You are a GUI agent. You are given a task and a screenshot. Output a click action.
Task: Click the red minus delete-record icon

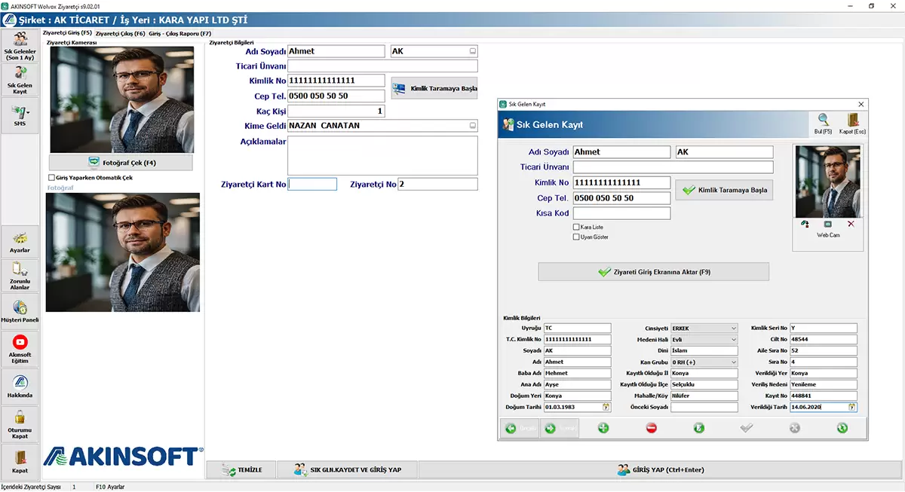point(652,428)
